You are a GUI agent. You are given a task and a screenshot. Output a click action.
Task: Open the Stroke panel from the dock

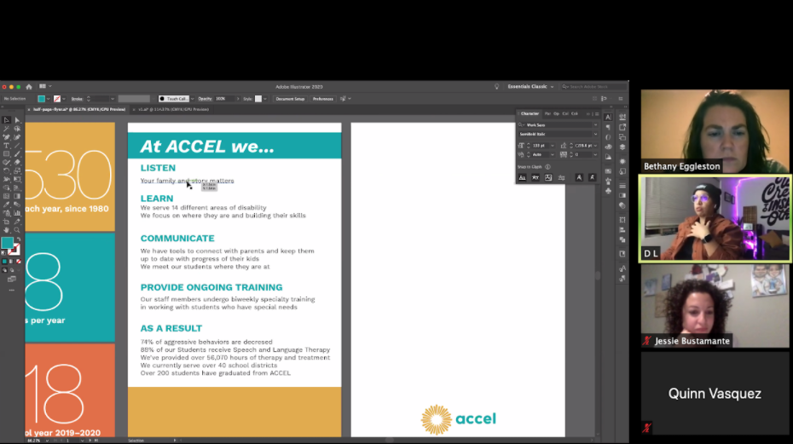click(x=622, y=186)
